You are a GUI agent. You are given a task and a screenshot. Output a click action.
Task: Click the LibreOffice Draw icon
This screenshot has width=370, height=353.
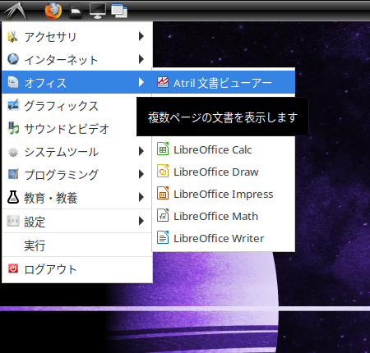163,172
